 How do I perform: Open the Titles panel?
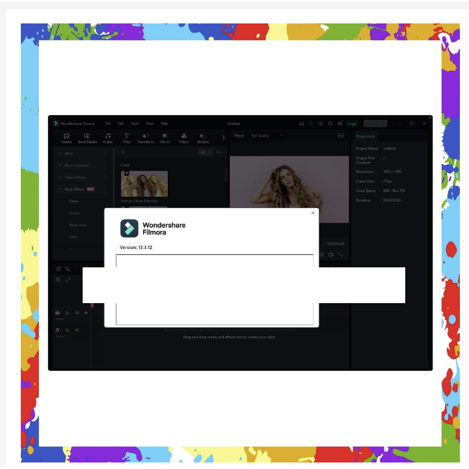point(126,137)
